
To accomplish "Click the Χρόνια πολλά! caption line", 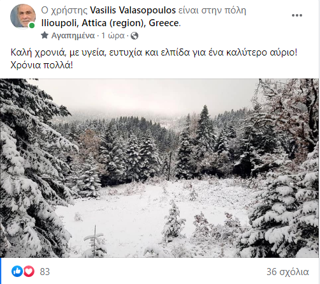I will [41, 65].
